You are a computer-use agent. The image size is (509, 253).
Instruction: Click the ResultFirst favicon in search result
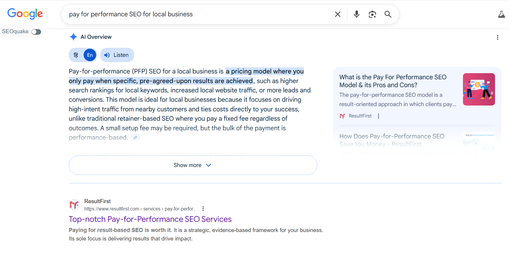pyautogui.click(x=74, y=205)
